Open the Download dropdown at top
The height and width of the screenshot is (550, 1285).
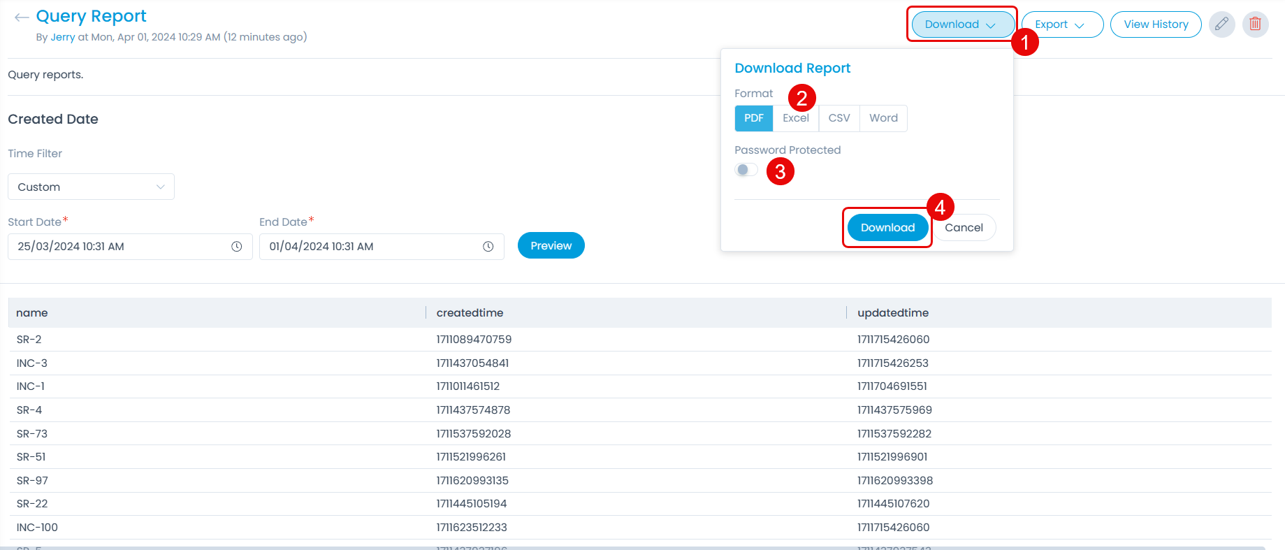tap(961, 24)
